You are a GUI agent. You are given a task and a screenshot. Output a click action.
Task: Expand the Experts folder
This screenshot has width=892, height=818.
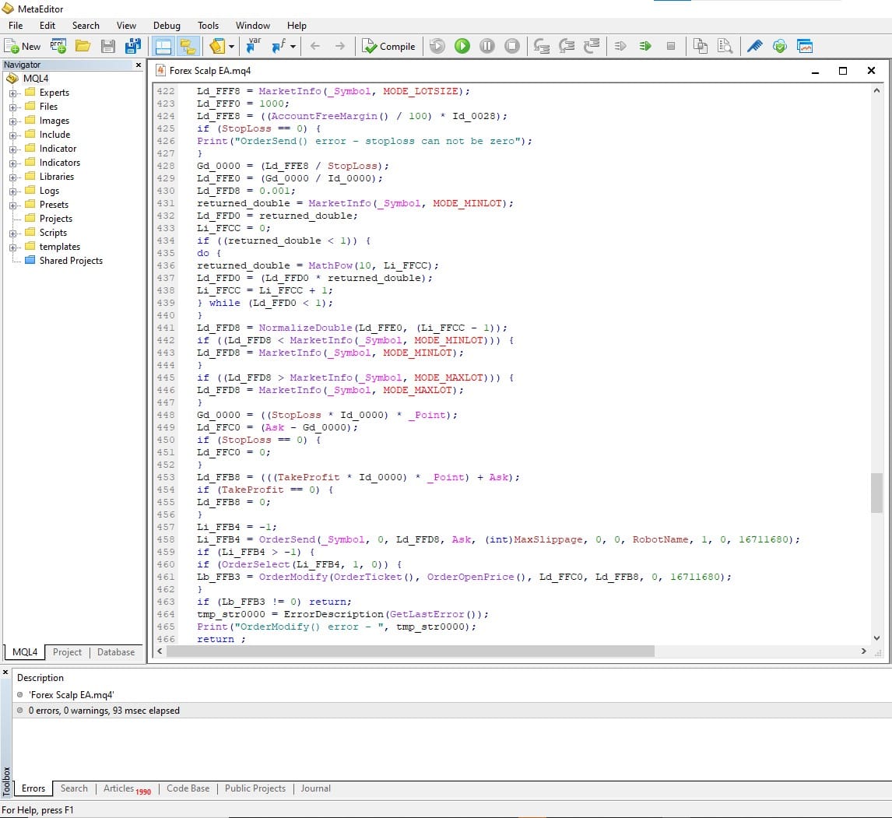click(x=12, y=93)
